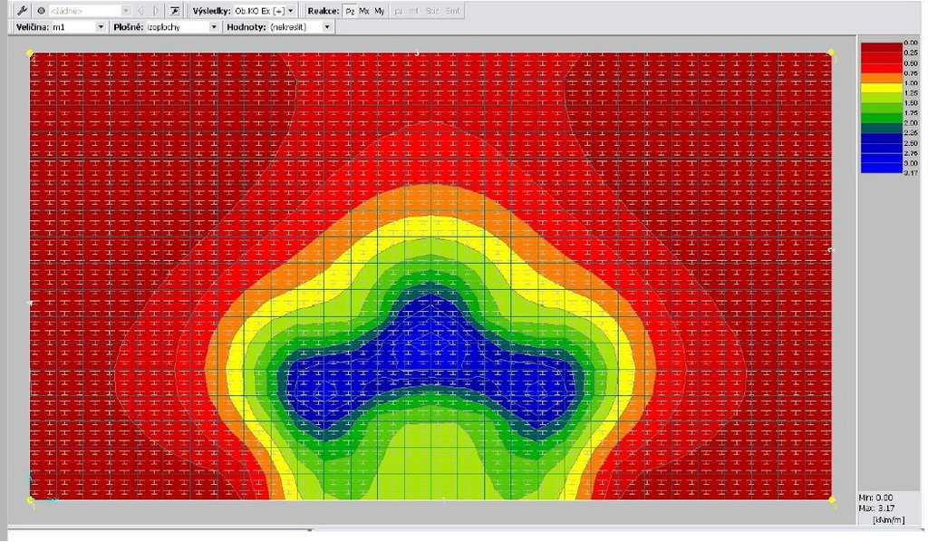Open the Výsledky load case dropdown
This screenshot has height=542, width=928.
pos(292,11)
